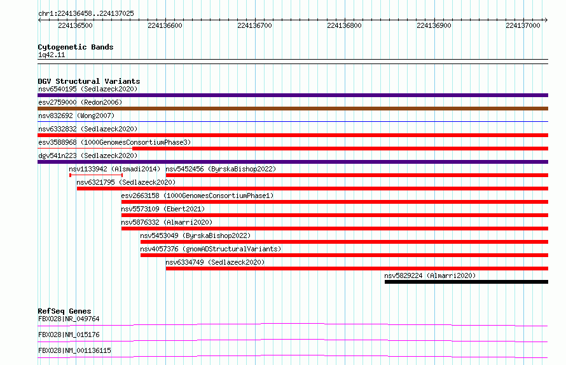
Task: Click ruler position 224136700
Action: click(x=254, y=25)
